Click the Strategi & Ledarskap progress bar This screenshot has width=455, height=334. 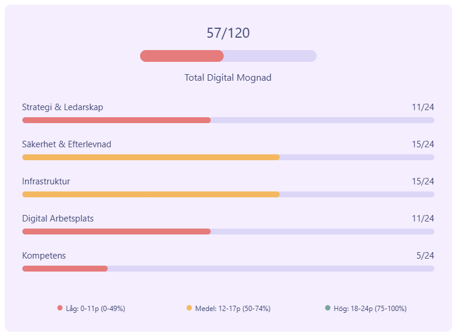pos(228,120)
